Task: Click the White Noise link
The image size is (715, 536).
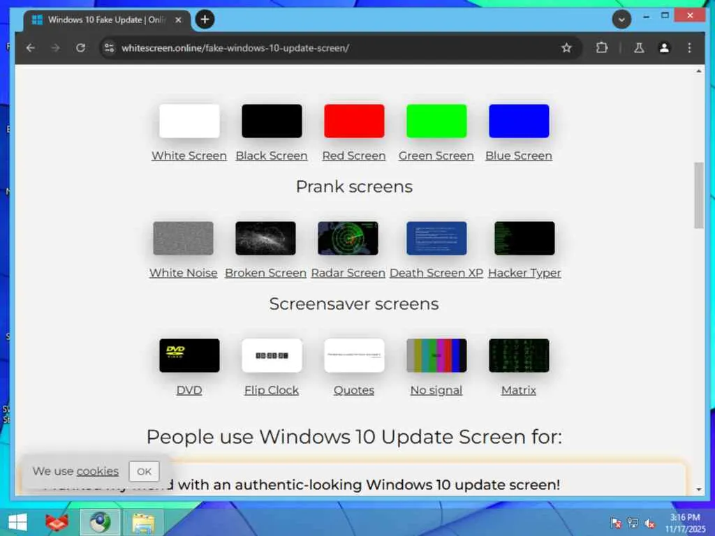Action: 184,273
